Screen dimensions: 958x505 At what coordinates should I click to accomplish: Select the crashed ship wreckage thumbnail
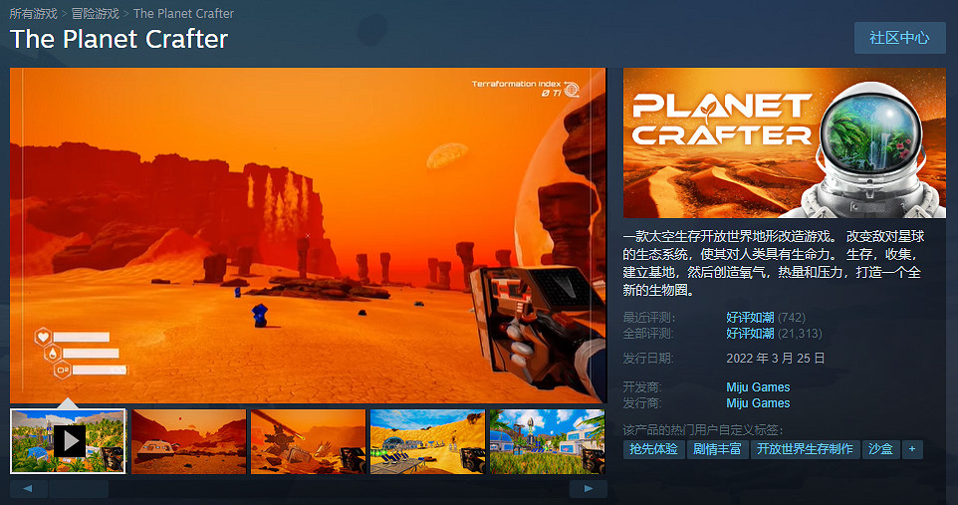point(308,441)
